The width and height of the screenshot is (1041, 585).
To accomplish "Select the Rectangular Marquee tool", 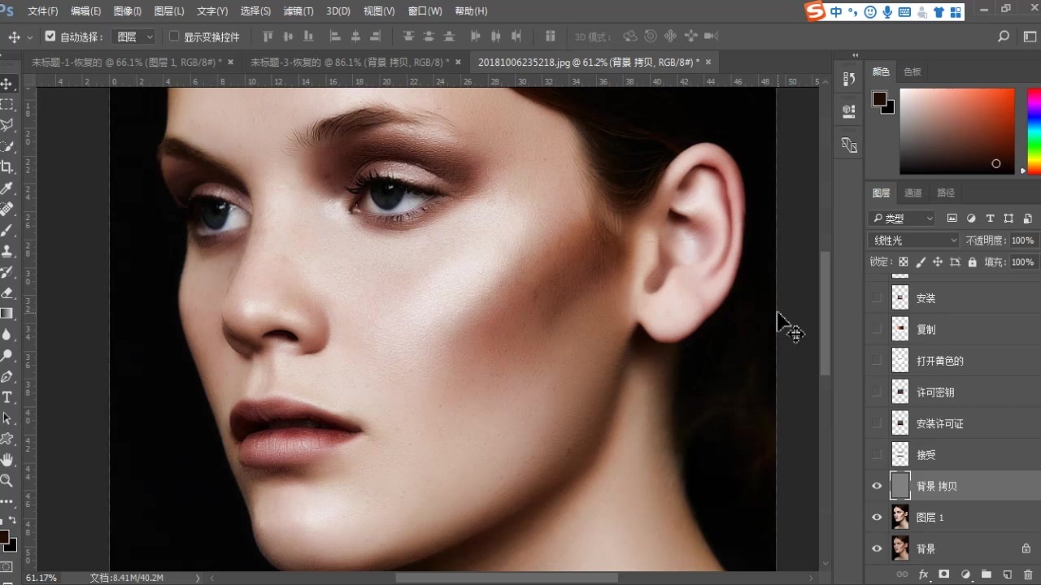I will point(7,105).
